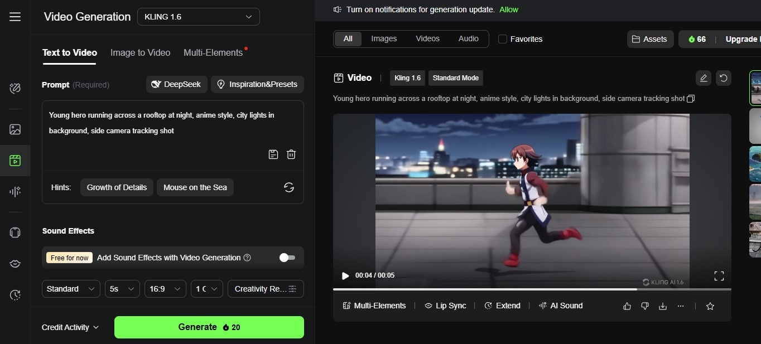Enter fullscreen video mode
This screenshot has width=761, height=344.
719,275
